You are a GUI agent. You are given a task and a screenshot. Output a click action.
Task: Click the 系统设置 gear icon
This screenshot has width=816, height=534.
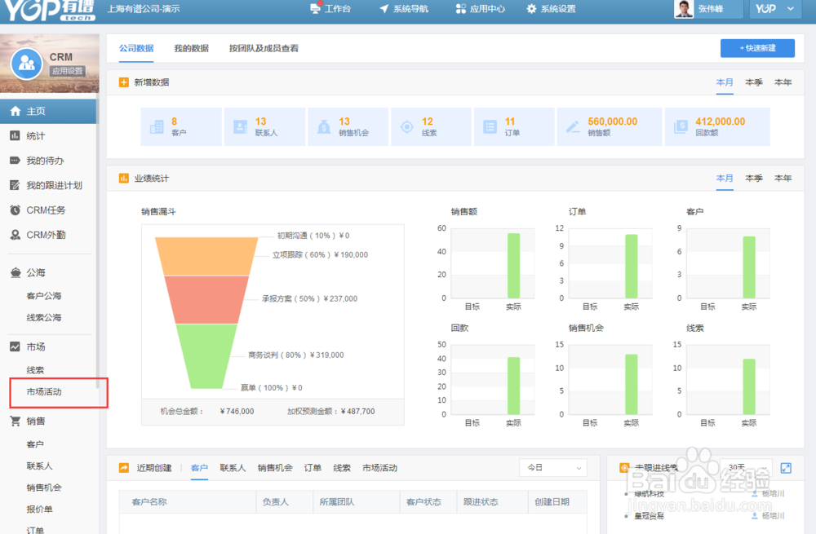[x=531, y=8]
